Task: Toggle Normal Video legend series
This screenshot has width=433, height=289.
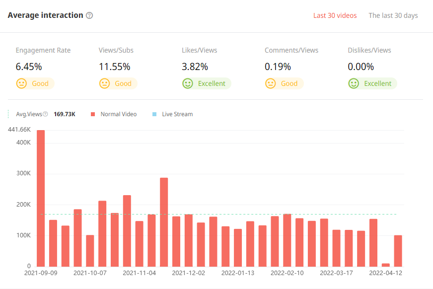Action: (x=118, y=114)
